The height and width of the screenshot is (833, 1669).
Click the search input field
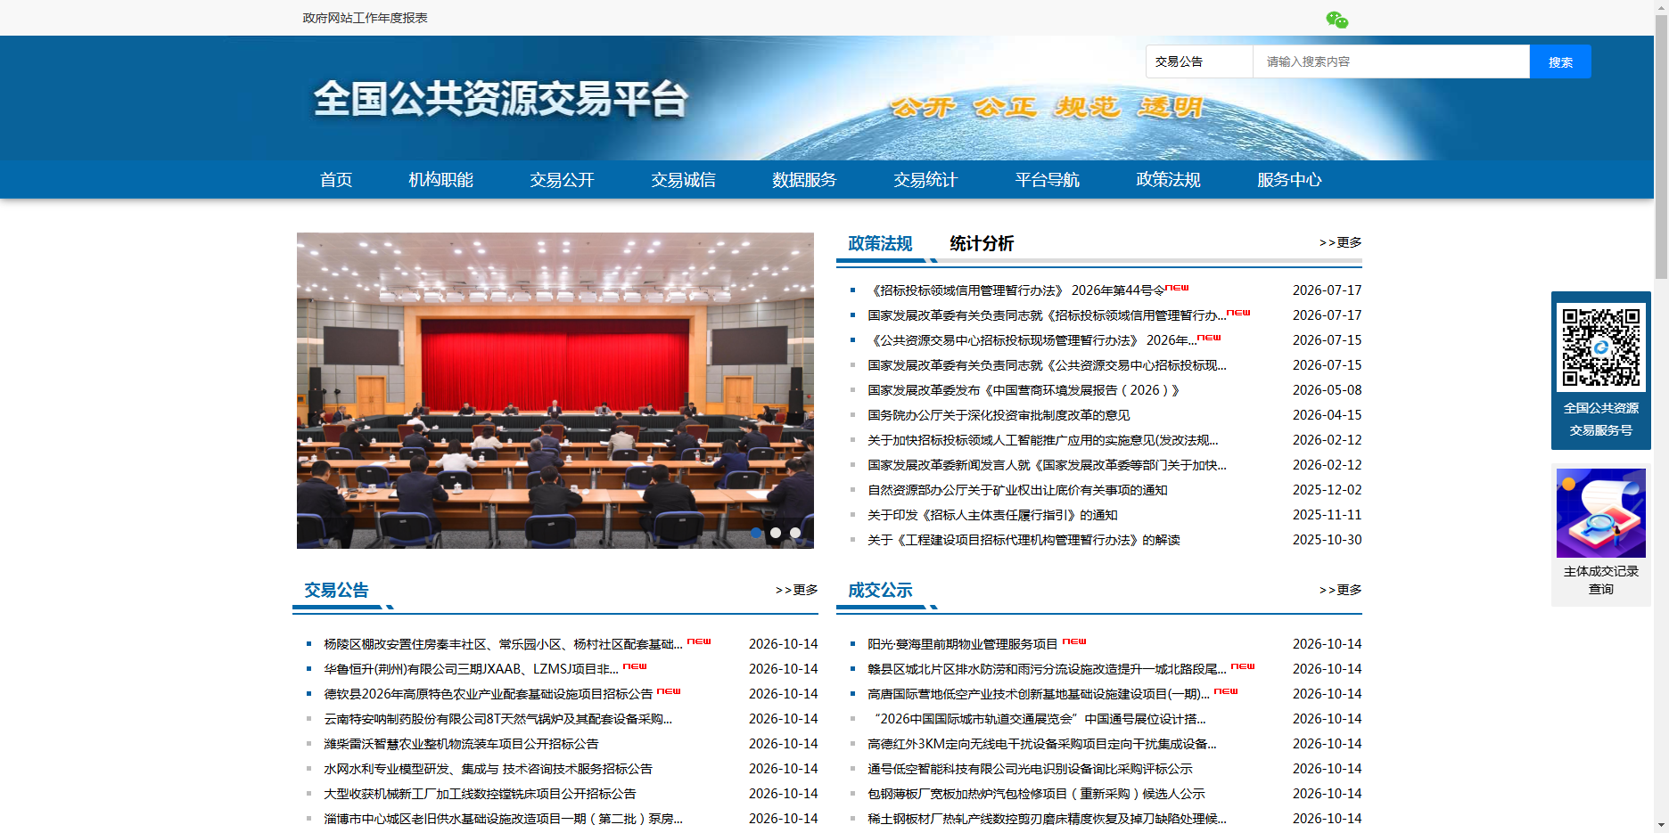[1391, 61]
